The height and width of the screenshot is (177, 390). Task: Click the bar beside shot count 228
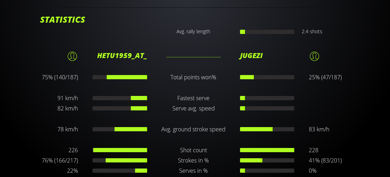click(267, 150)
